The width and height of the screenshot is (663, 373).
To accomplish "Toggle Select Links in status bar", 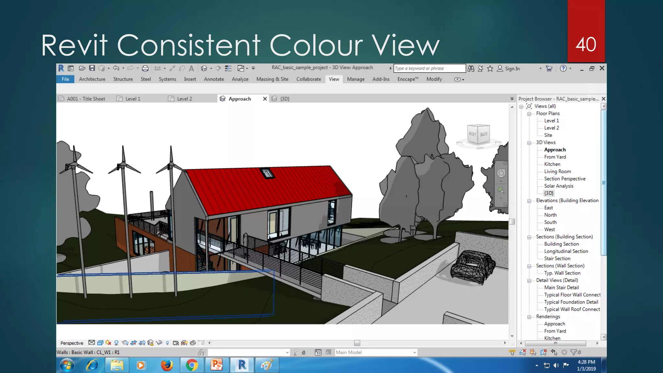I will [512, 352].
